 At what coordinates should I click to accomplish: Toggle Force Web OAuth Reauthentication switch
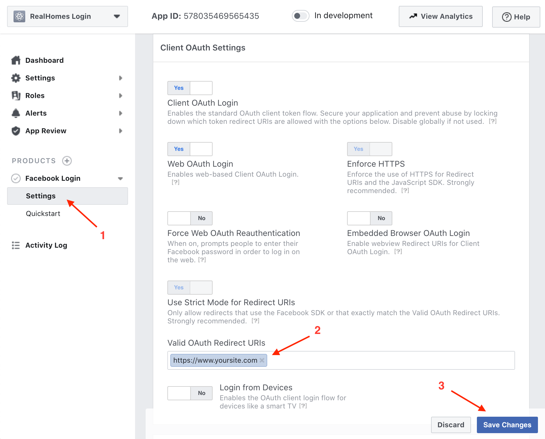(190, 218)
